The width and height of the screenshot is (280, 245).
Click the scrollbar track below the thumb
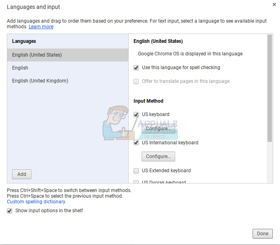[x=270, y=162]
